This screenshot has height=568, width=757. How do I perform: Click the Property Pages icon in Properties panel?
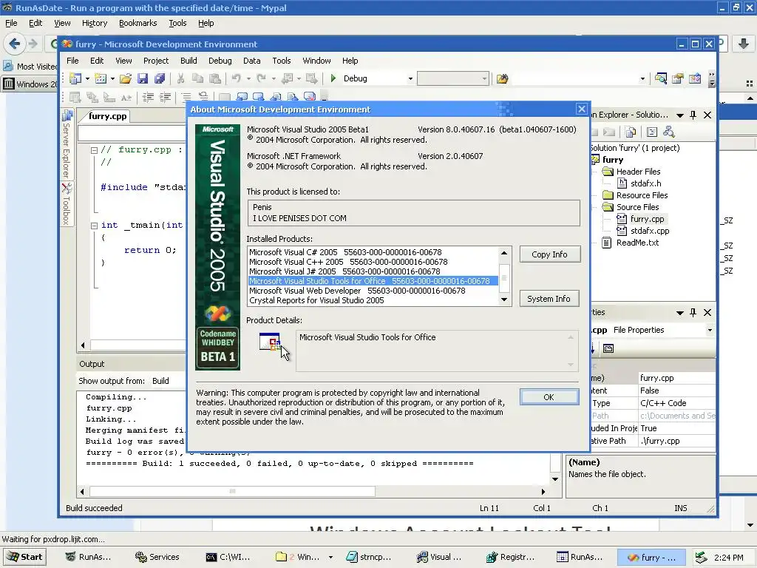tap(608, 348)
